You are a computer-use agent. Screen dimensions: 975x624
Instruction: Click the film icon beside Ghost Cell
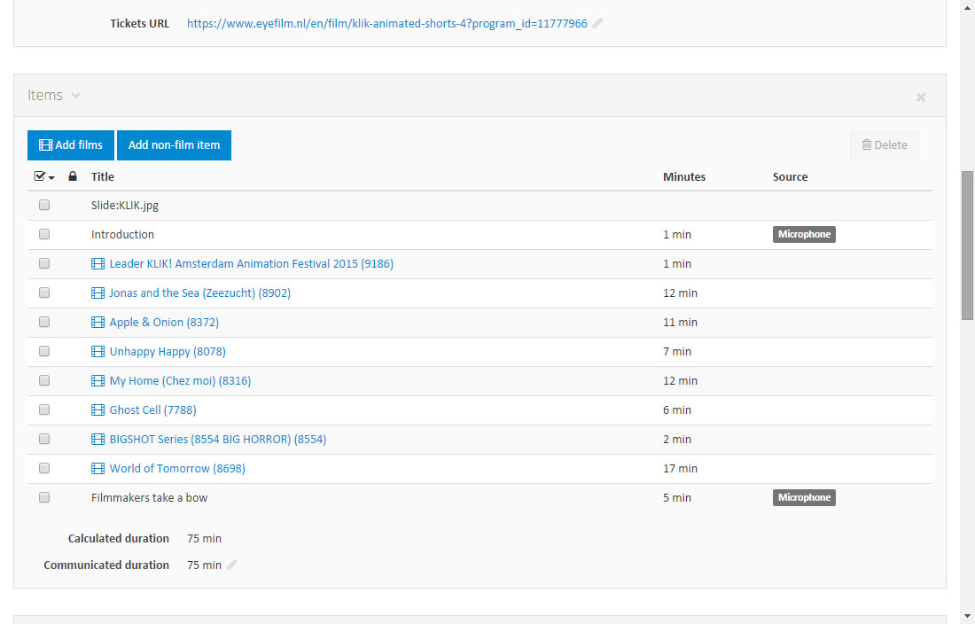coord(97,410)
